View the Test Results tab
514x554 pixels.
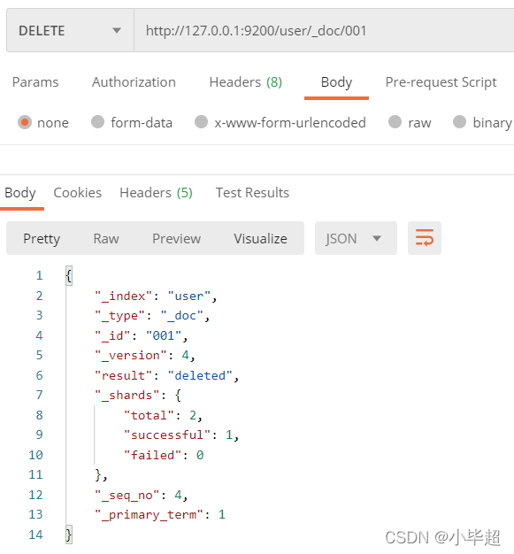(x=252, y=193)
